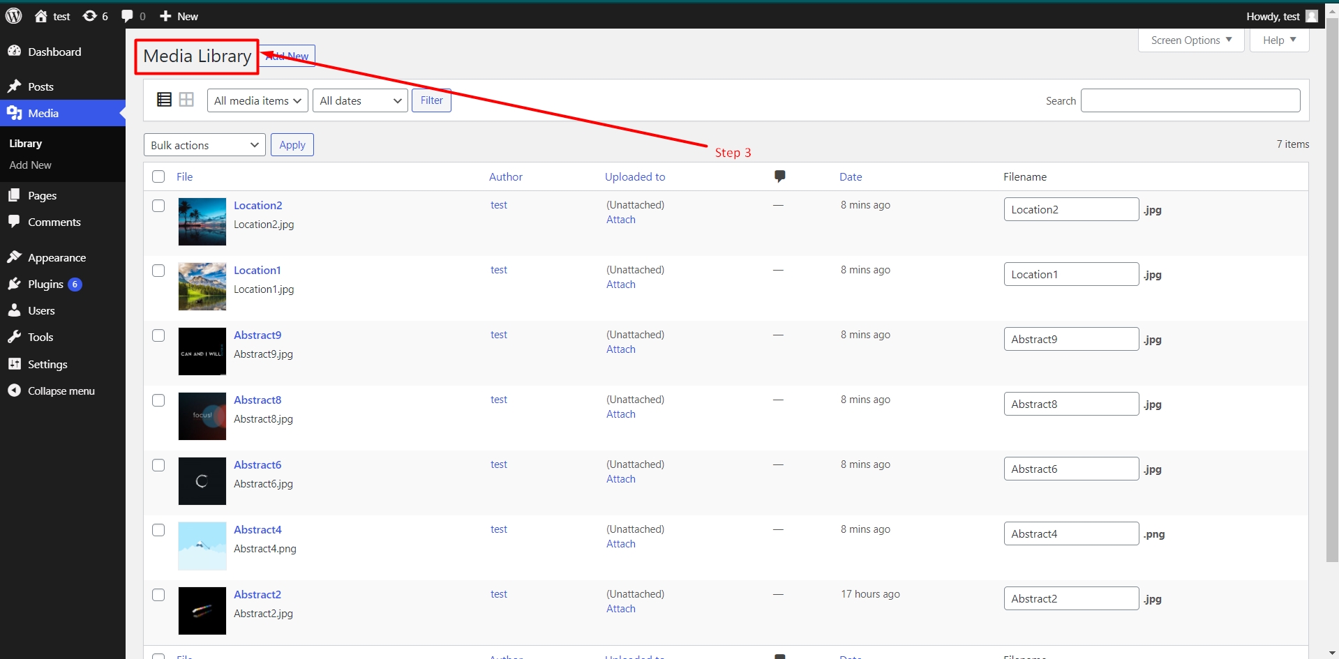The width and height of the screenshot is (1339, 659).
Task: Sort by the comments column icon
Action: (x=780, y=176)
